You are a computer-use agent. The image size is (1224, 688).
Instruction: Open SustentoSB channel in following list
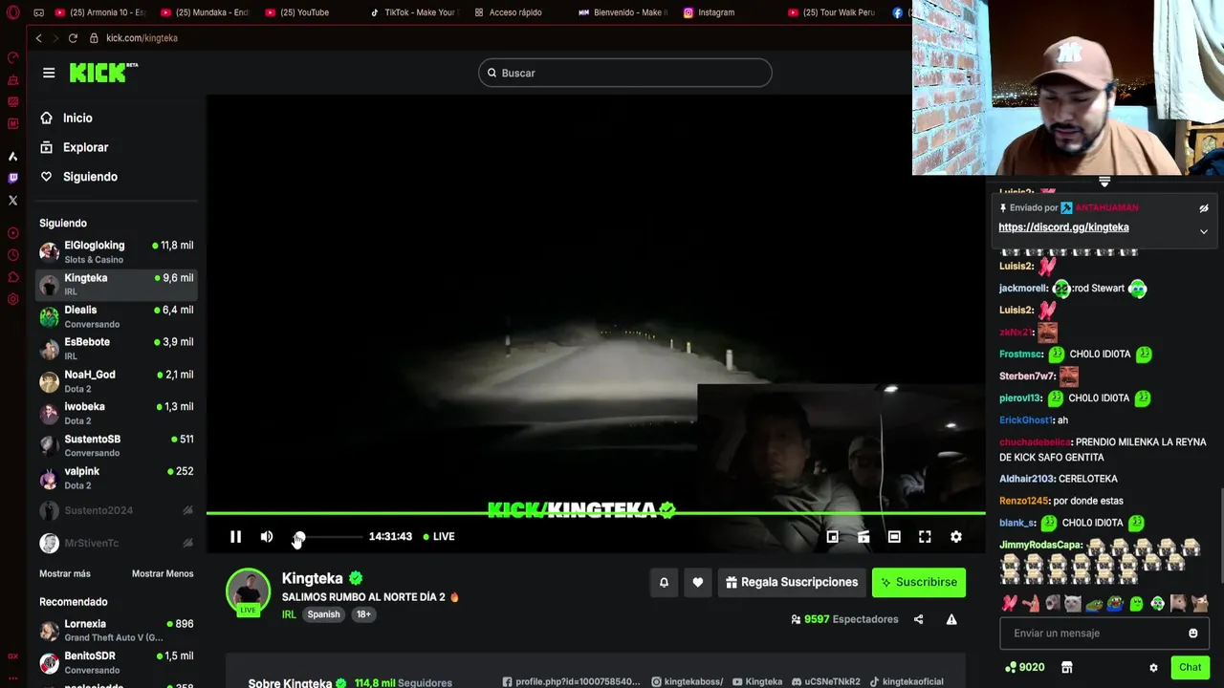click(116, 446)
